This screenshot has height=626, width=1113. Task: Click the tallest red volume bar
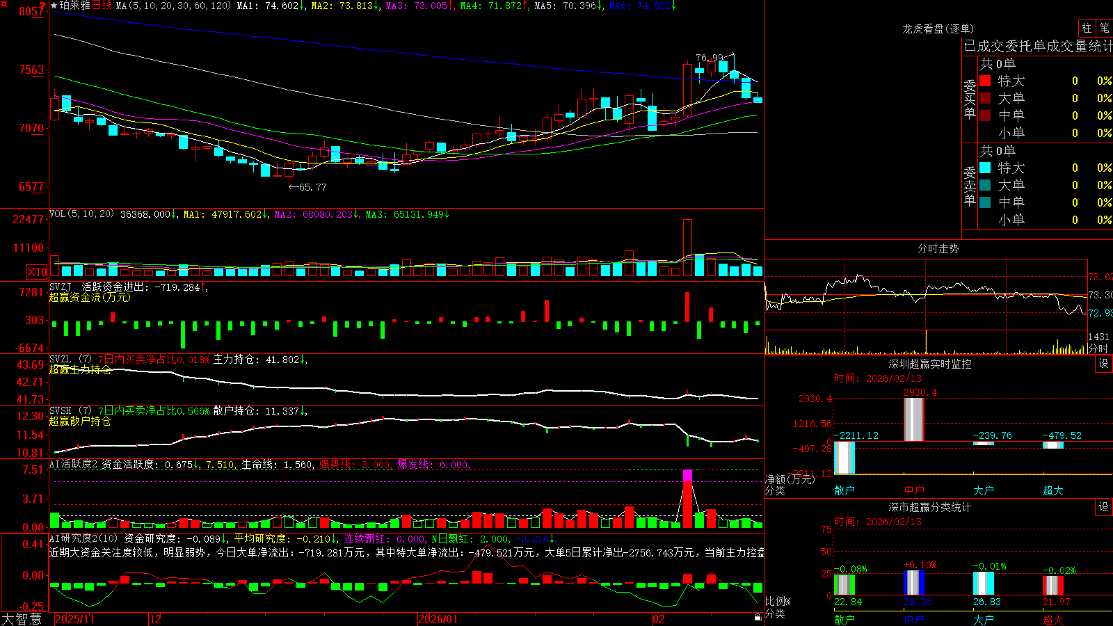click(687, 248)
